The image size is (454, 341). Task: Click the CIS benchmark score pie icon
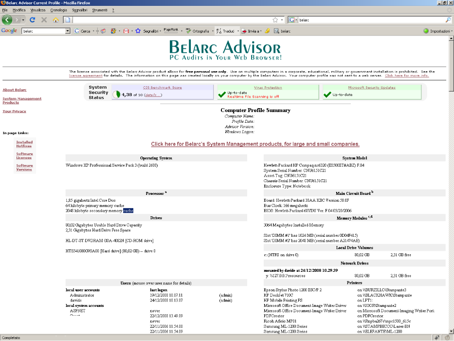click(116, 95)
